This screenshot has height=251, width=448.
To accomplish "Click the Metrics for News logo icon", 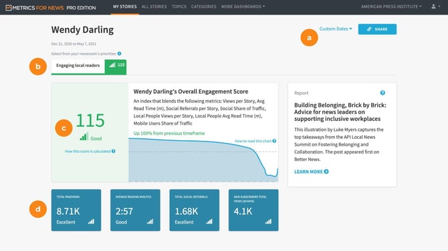I will point(9,8).
